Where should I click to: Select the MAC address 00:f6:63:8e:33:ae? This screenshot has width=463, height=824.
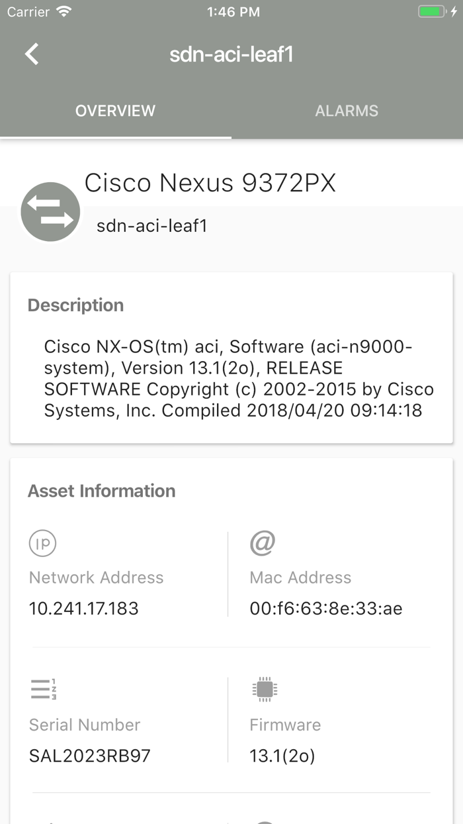(x=326, y=608)
